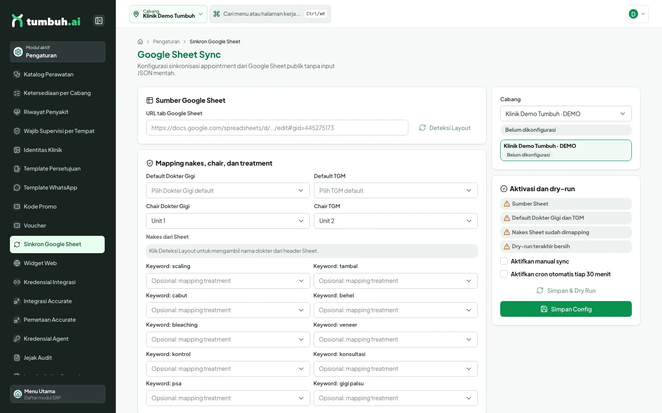Open the user avatar D menu
This screenshot has width=662, height=413.
638,14
